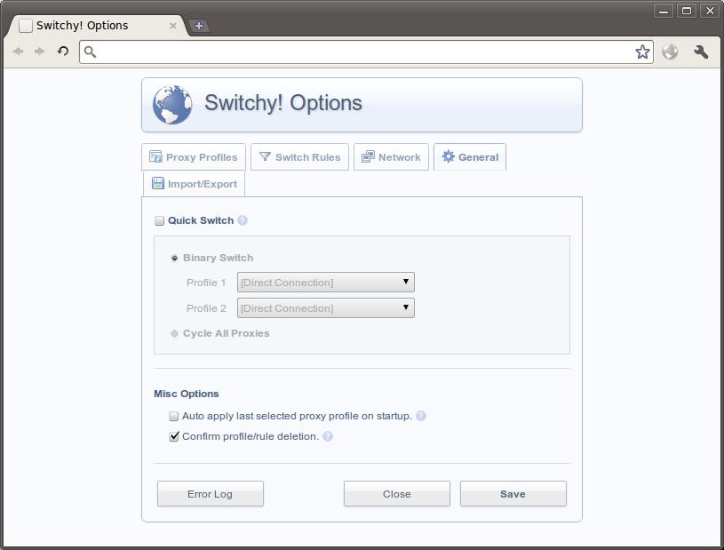Enable the Quick Switch checkbox
724x550 pixels.
click(x=159, y=220)
